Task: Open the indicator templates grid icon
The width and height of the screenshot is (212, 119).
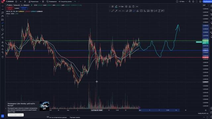Action: (x=43, y=1)
